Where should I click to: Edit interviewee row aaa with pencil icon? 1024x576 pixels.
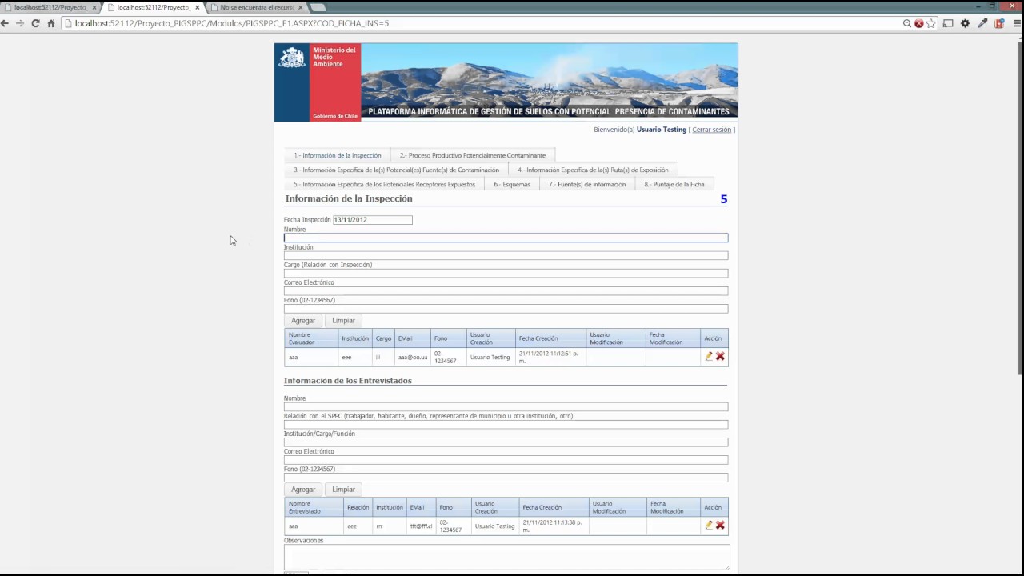[x=709, y=525]
